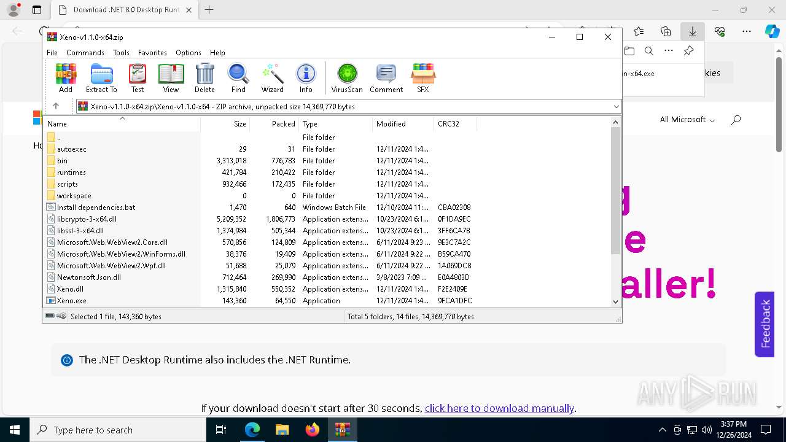Open the Help menu
The image size is (786, 442).
217,53
